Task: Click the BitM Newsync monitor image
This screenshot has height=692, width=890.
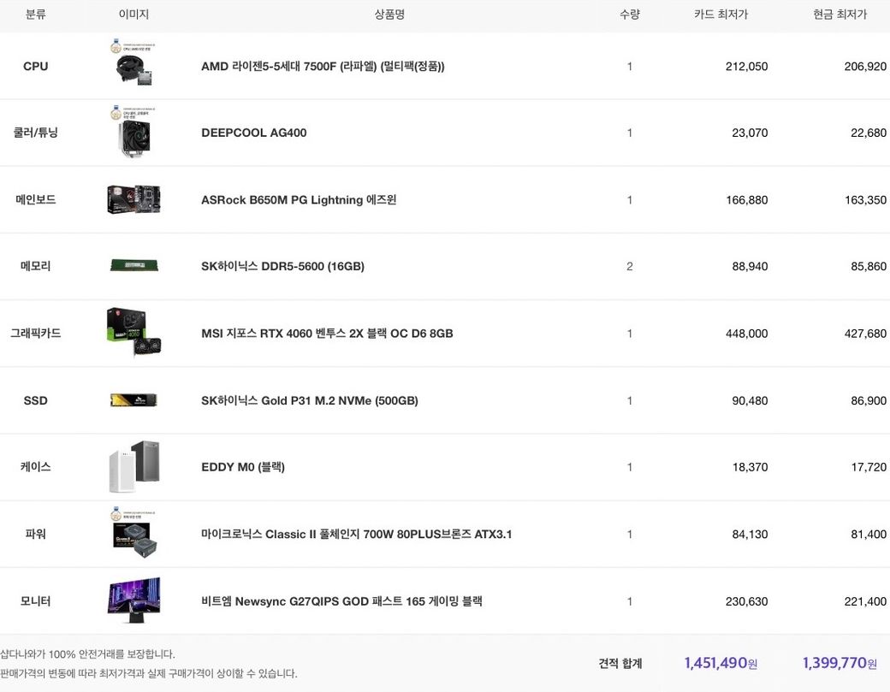Action: tap(133, 600)
